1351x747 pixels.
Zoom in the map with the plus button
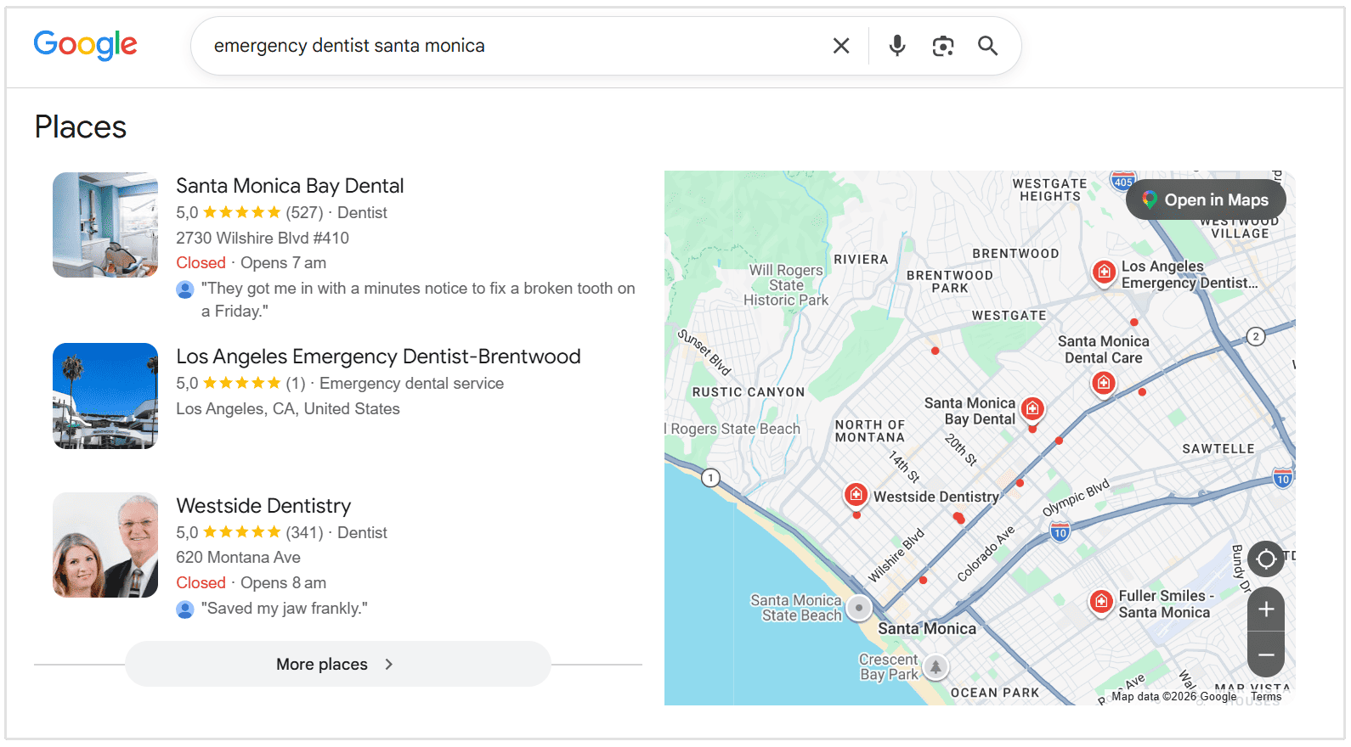1266,609
